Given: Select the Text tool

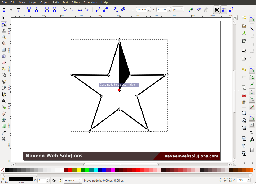Looking at the screenshot, I should 4,101.
